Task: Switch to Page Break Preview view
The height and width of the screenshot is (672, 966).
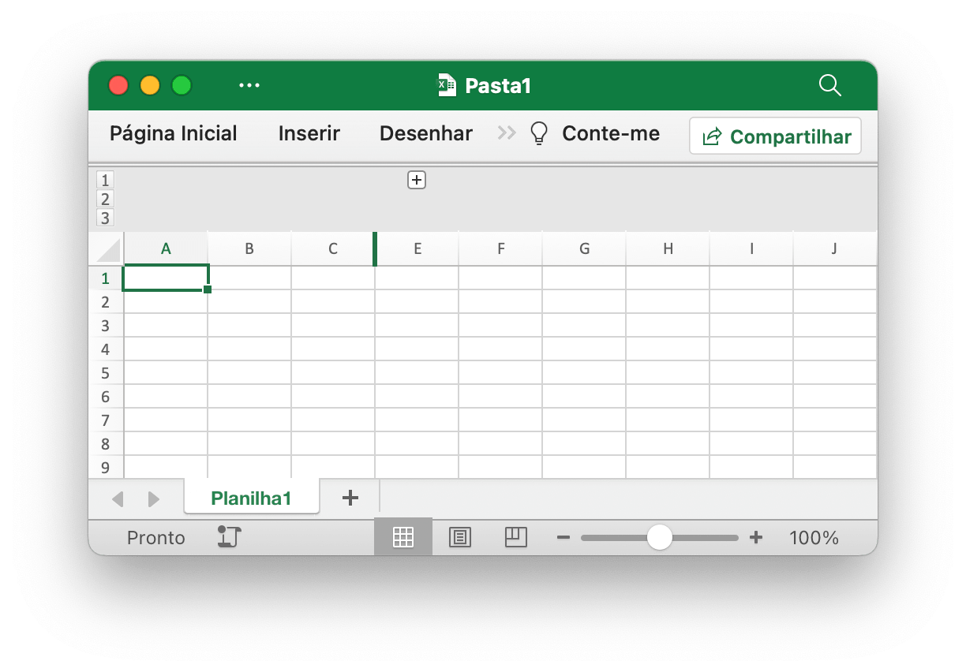Action: (515, 537)
